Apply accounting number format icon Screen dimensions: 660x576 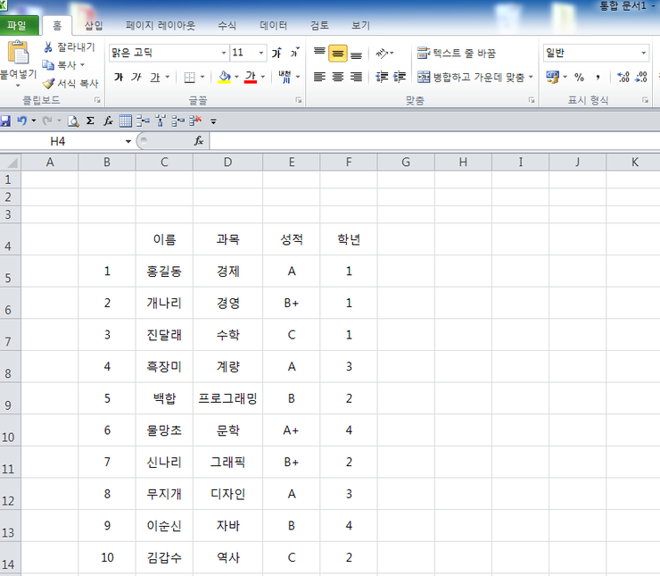[x=552, y=77]
